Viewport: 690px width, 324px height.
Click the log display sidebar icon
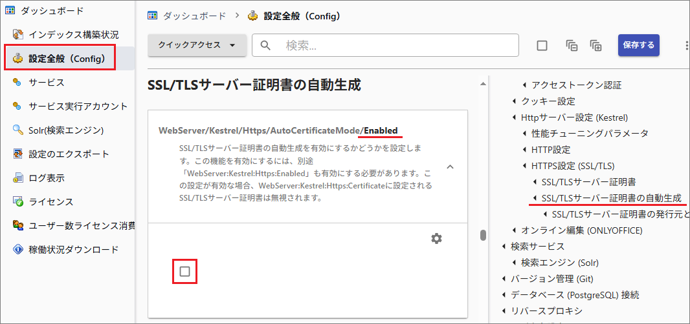(18, 178)
